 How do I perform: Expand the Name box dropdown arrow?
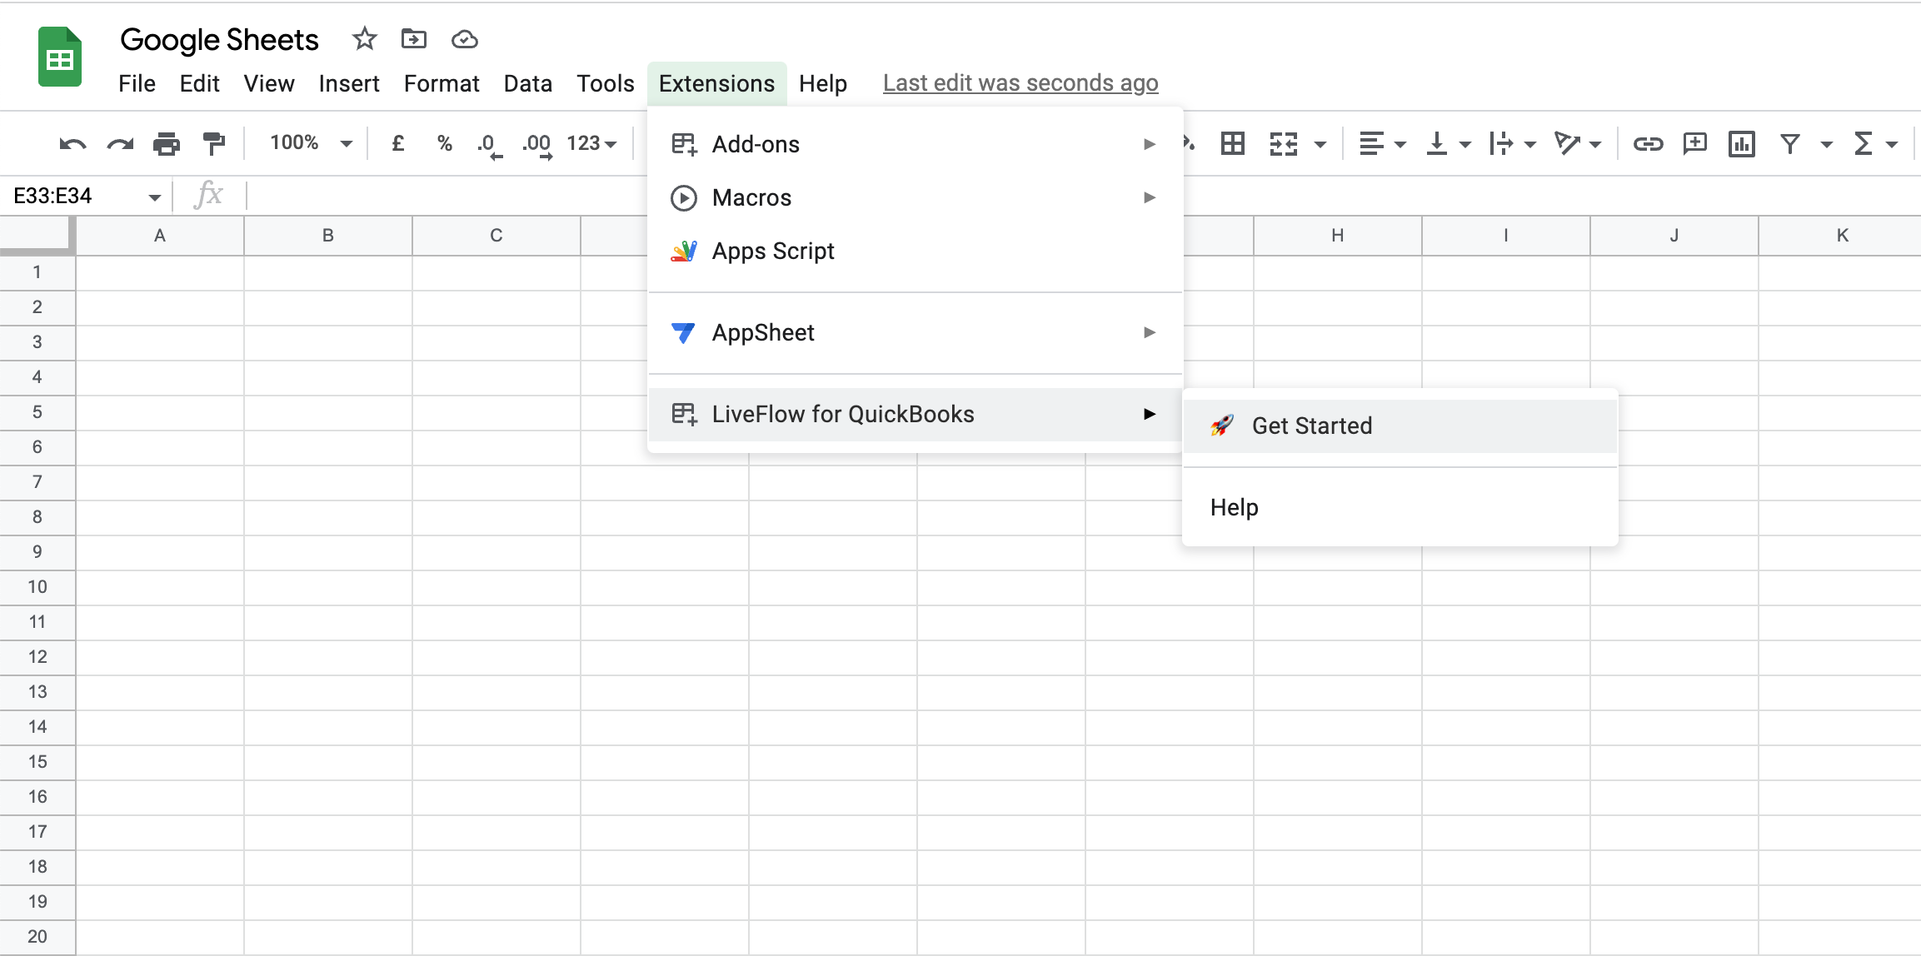coord(154,197)
